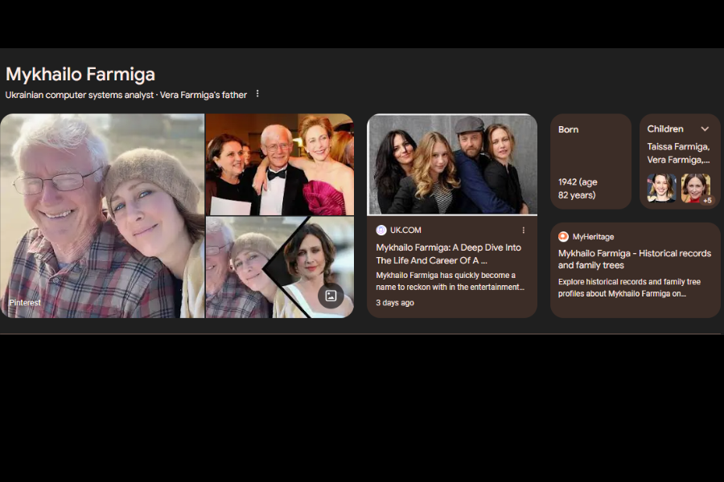Click the UK.COM source name
724x482 pixels.
tap(405, 231)
